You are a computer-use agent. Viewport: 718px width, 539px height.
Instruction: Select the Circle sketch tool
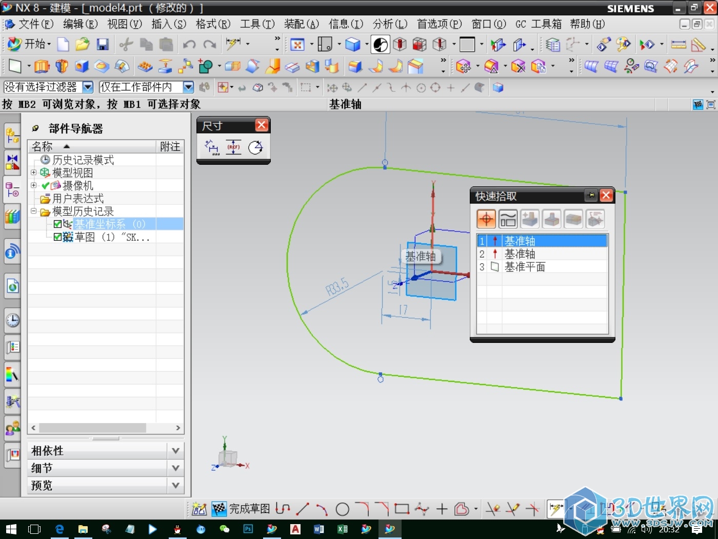(342, 509)
